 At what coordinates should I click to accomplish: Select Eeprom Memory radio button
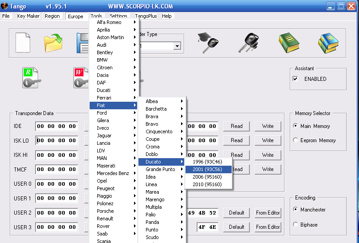(x=296, y=140)
